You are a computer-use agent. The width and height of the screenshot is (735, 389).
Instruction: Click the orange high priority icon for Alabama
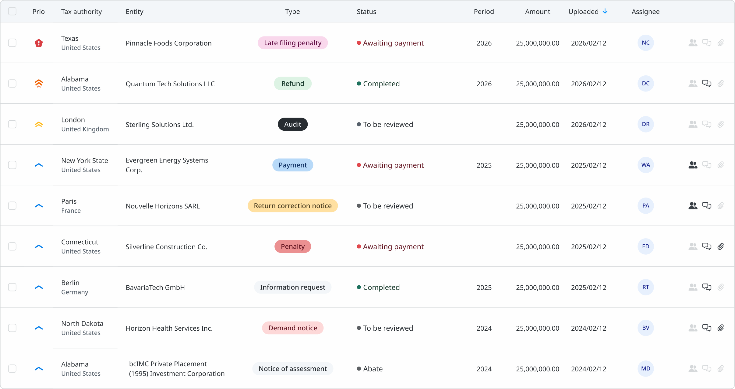click(39, 84)
